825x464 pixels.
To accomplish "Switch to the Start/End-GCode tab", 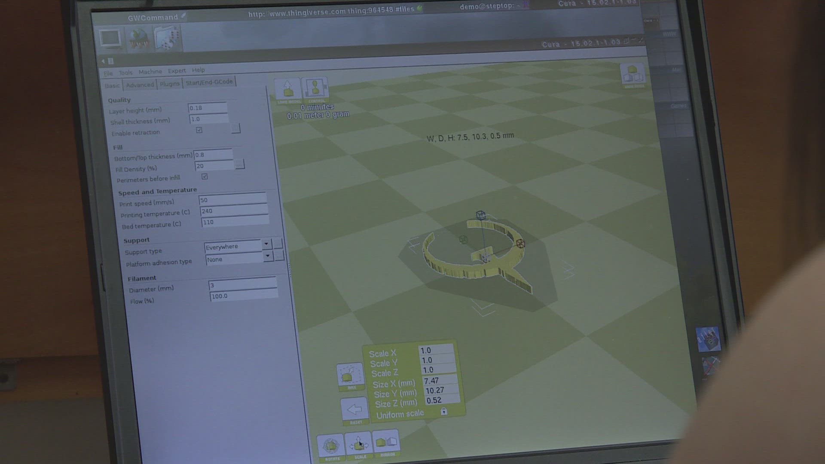I will (x=209, y=82).
